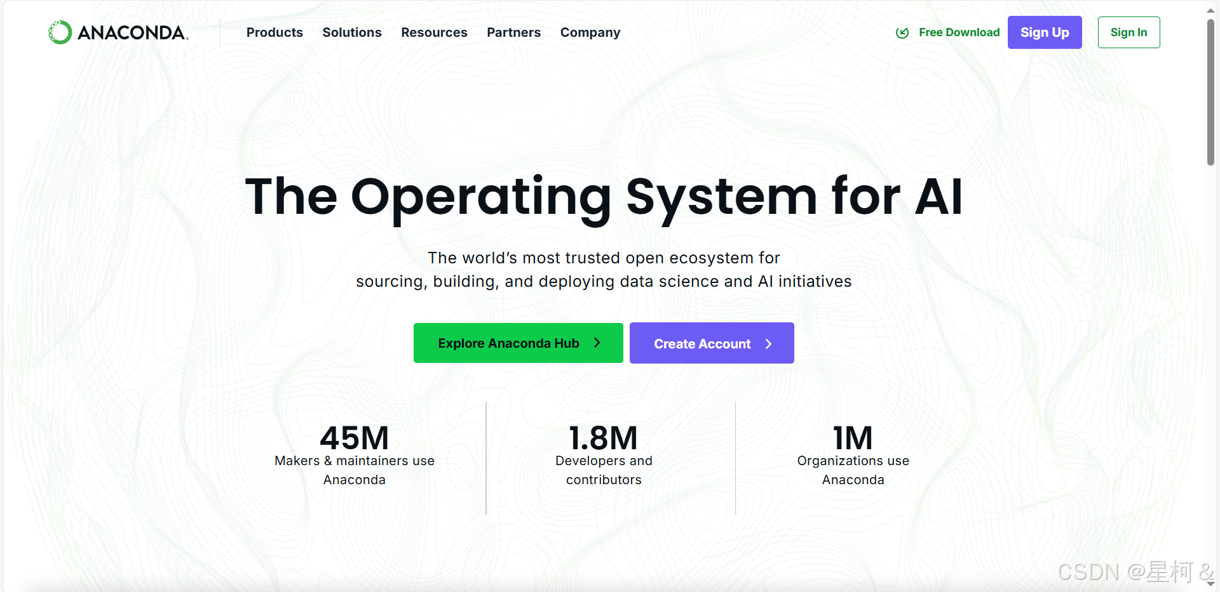Open the Partners menu
Image resolution: width=1220 pixels, height=592 pixels.
click(x=513, y=32)
